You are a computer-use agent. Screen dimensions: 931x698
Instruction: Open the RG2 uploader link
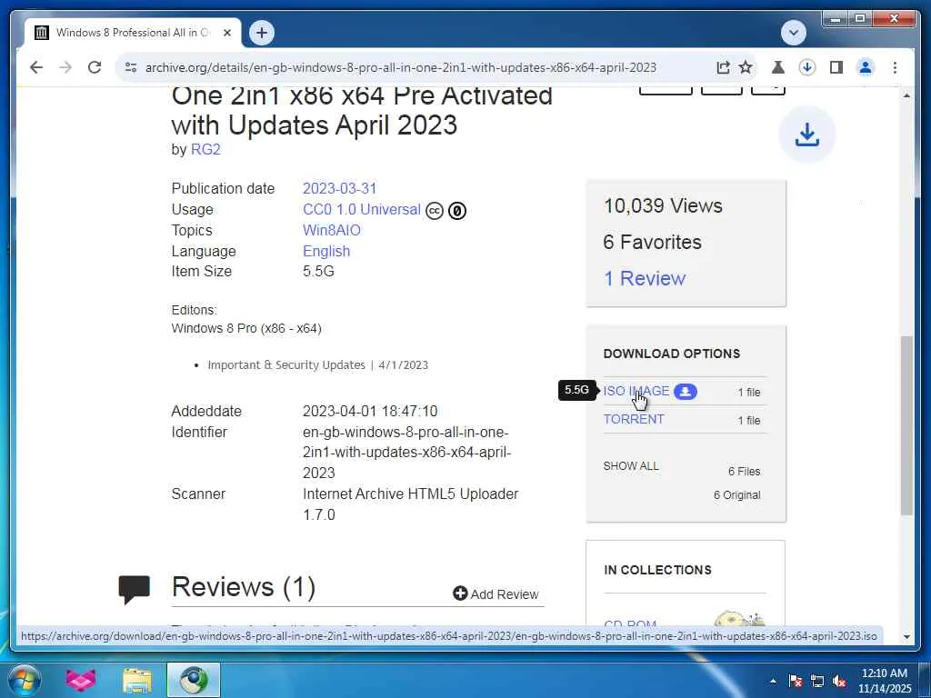pyautogui.click(x=205, y=150)
